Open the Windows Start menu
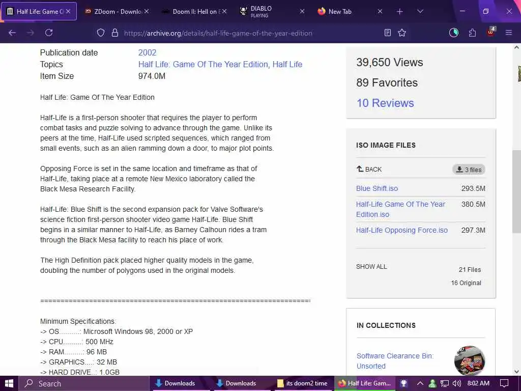Screen dimensions: 521x391 click(x=9, y=383)
